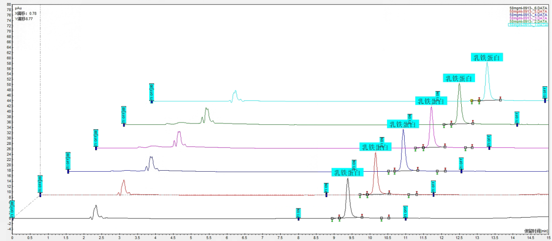Click TI OFF marker at cyan trace start
Viewport: 552px width, 241px height.
[x=152, y=92]
